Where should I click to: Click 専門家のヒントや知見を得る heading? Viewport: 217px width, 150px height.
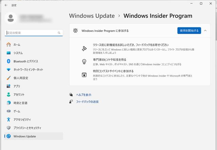110,60
